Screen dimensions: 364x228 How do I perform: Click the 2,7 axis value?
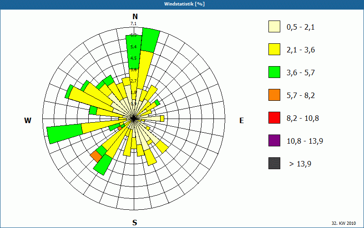(133, 81)
